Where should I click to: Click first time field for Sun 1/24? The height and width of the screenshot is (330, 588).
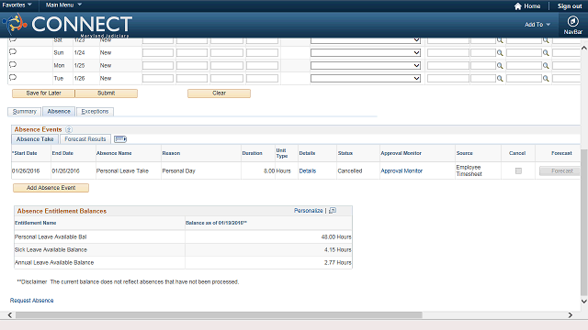[x=158, y=53]
